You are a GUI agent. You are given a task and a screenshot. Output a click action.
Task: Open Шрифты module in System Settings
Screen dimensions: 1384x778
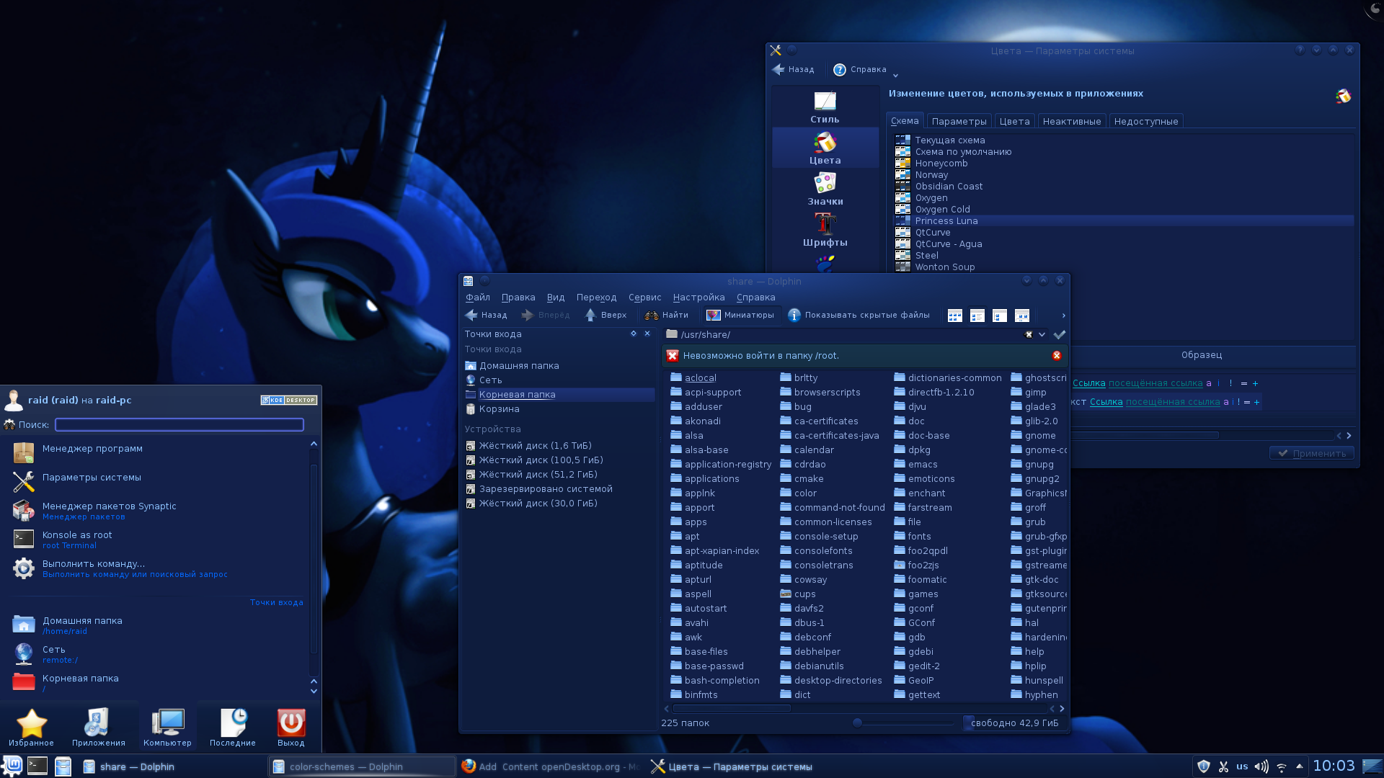(825, 230)
